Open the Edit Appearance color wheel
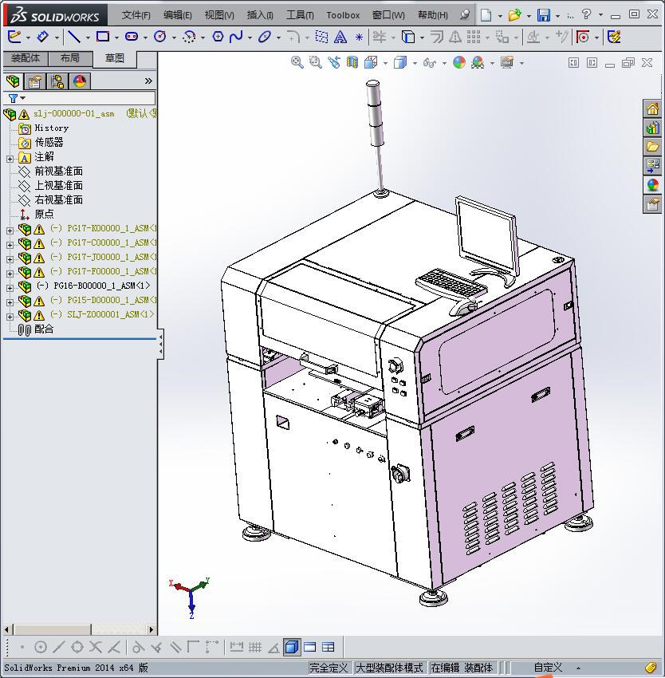This screenshot has height=678, width=665. click(x=459, y=63)
